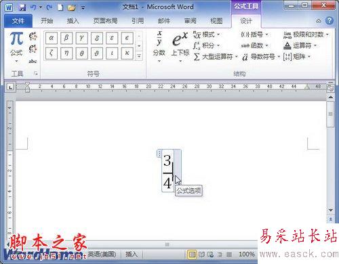Open the 极限和对数 dropdown
Image resolution: width=339 pixels, height=264 pixels.
pyautogui.click(x=306, y=35)
